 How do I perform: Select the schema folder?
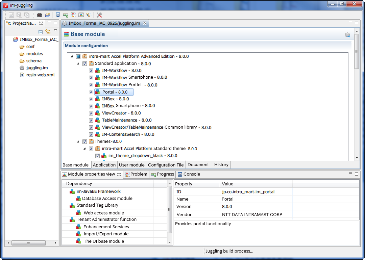pyautogui.click(x=31, y=61)
